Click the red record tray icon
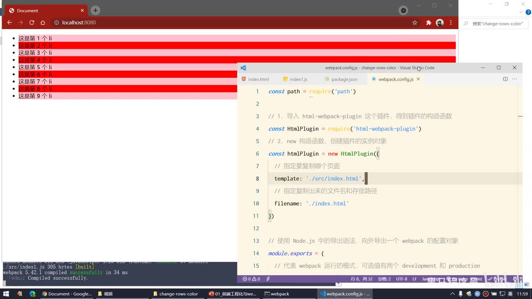532x299 pixels. click(485, 294)
